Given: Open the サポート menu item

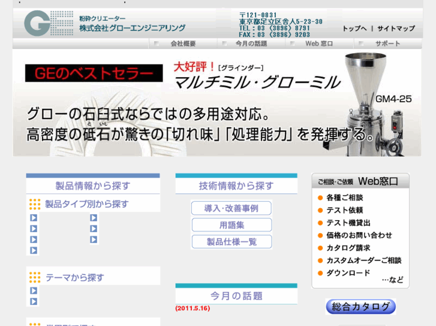Looking at the screenshot, I should click(x=387, y=44).
